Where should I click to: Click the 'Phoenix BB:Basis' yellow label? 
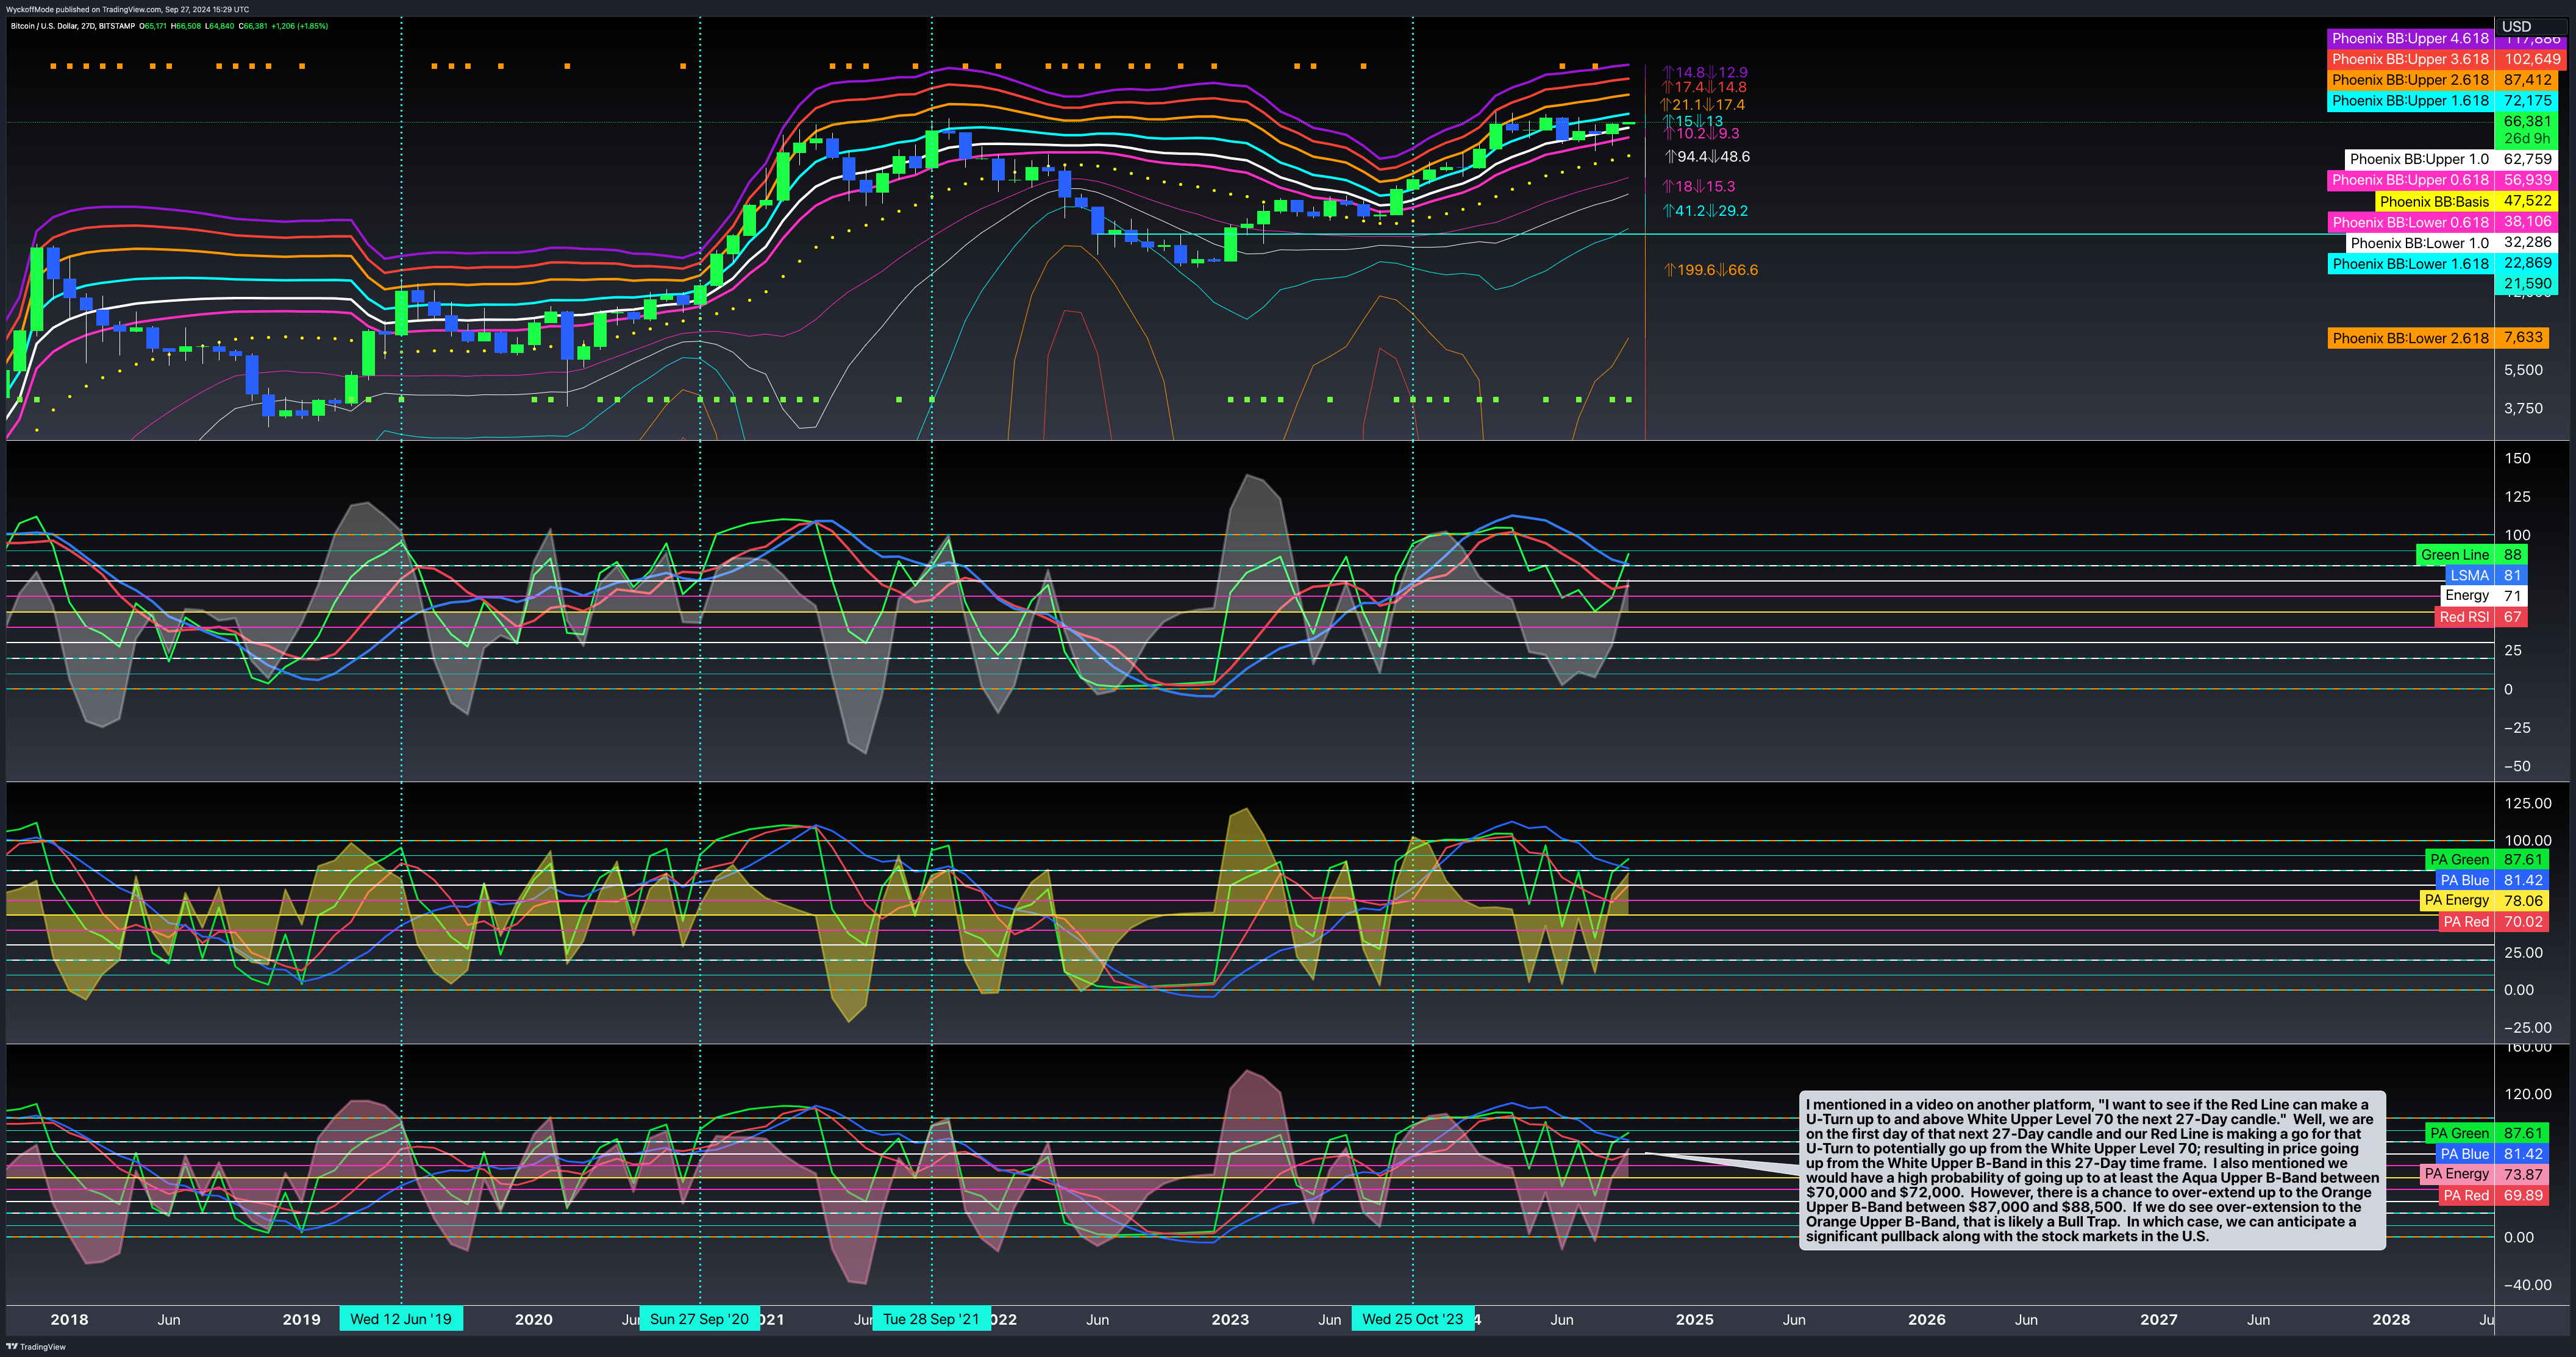click(x=2433, y=201)
